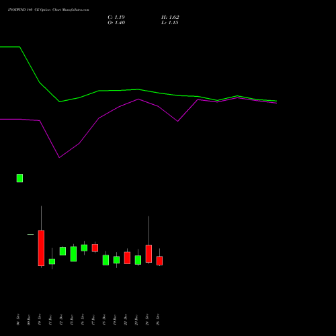Click the low value L: 1.15
The height and width of the screenshot is (336, 336).
(x=170, y=23)
